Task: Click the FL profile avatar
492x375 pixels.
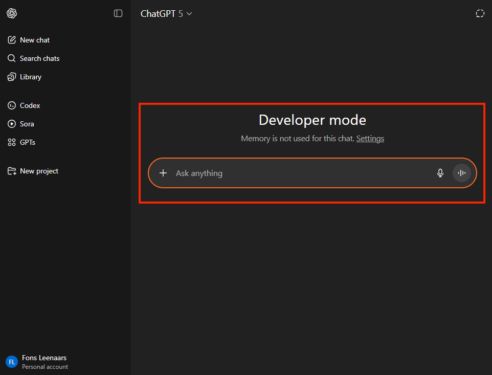Action: pyautogui.click(x=11, y=362)
